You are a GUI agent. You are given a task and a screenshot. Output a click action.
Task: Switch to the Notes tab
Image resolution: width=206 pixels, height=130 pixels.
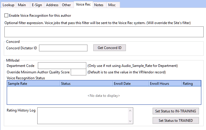[99, 5]
